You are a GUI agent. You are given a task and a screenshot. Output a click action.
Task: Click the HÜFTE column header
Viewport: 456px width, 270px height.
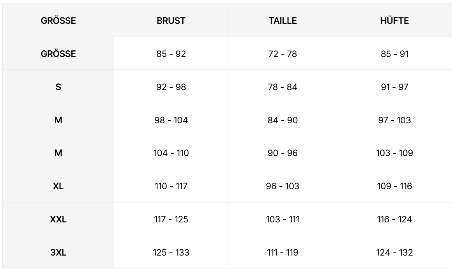click(395, 21)
